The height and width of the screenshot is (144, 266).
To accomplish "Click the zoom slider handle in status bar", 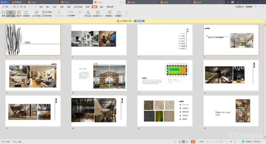I will pyautogui.click(x=222, y=142).
